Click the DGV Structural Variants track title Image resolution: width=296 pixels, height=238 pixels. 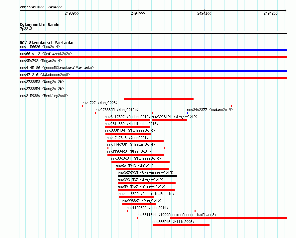47,43
